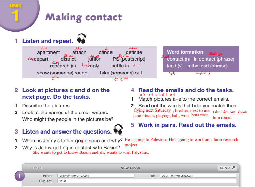The image size is (255, 187).
Task: Click the headphones icon beside Listen and repeat
Action: click(81, 39)
